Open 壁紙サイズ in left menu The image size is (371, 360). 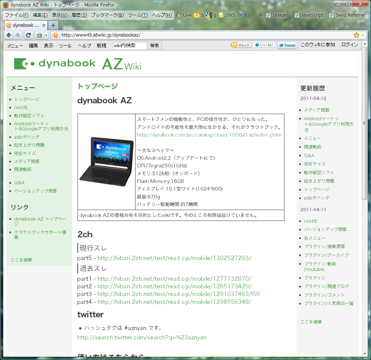pyautogui.click(x=25, y=153)
